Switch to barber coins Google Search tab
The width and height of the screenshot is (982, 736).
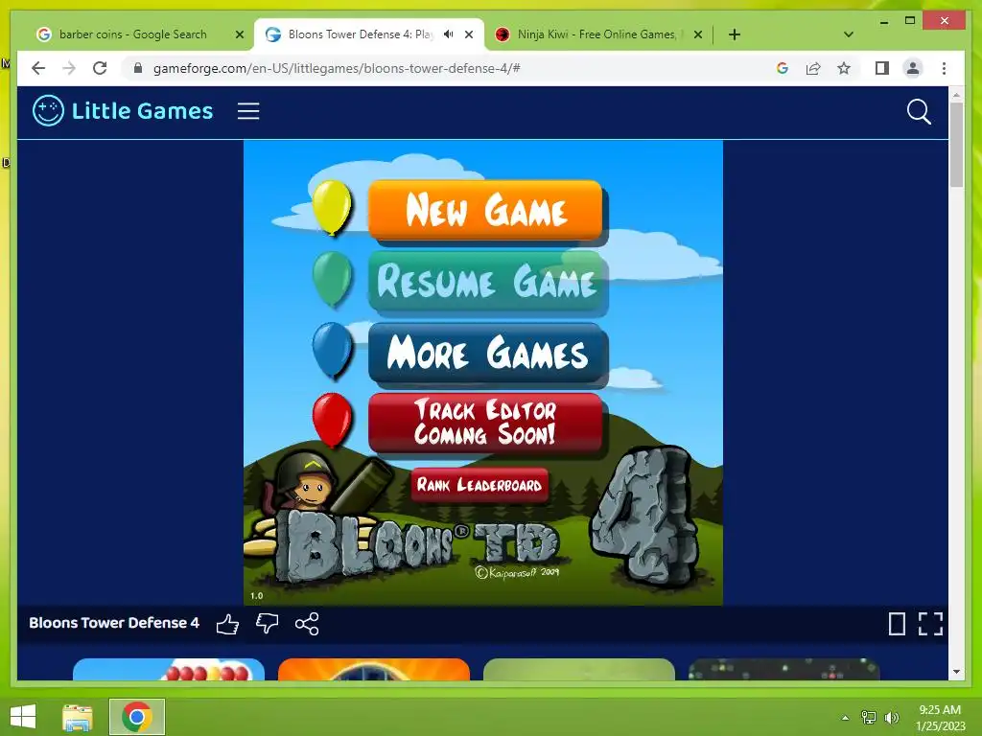tap(131, 34)
